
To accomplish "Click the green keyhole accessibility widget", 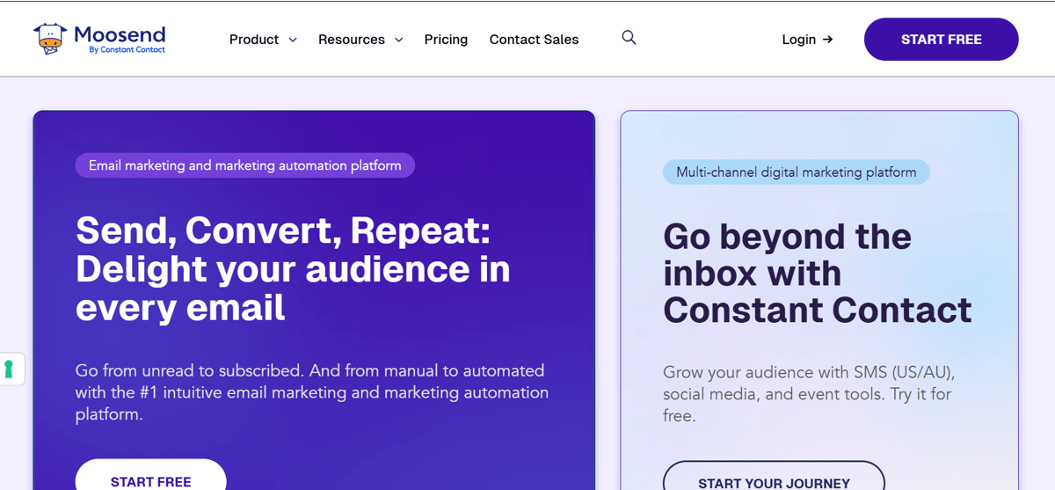I will coord(10,369).
